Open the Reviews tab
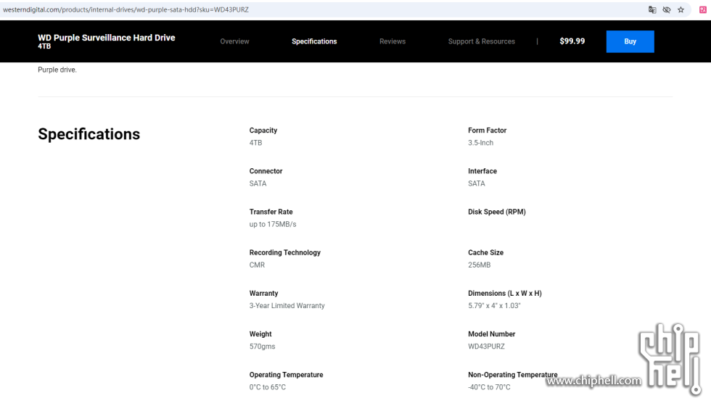711x406 pixels. [x=393, y=41]
